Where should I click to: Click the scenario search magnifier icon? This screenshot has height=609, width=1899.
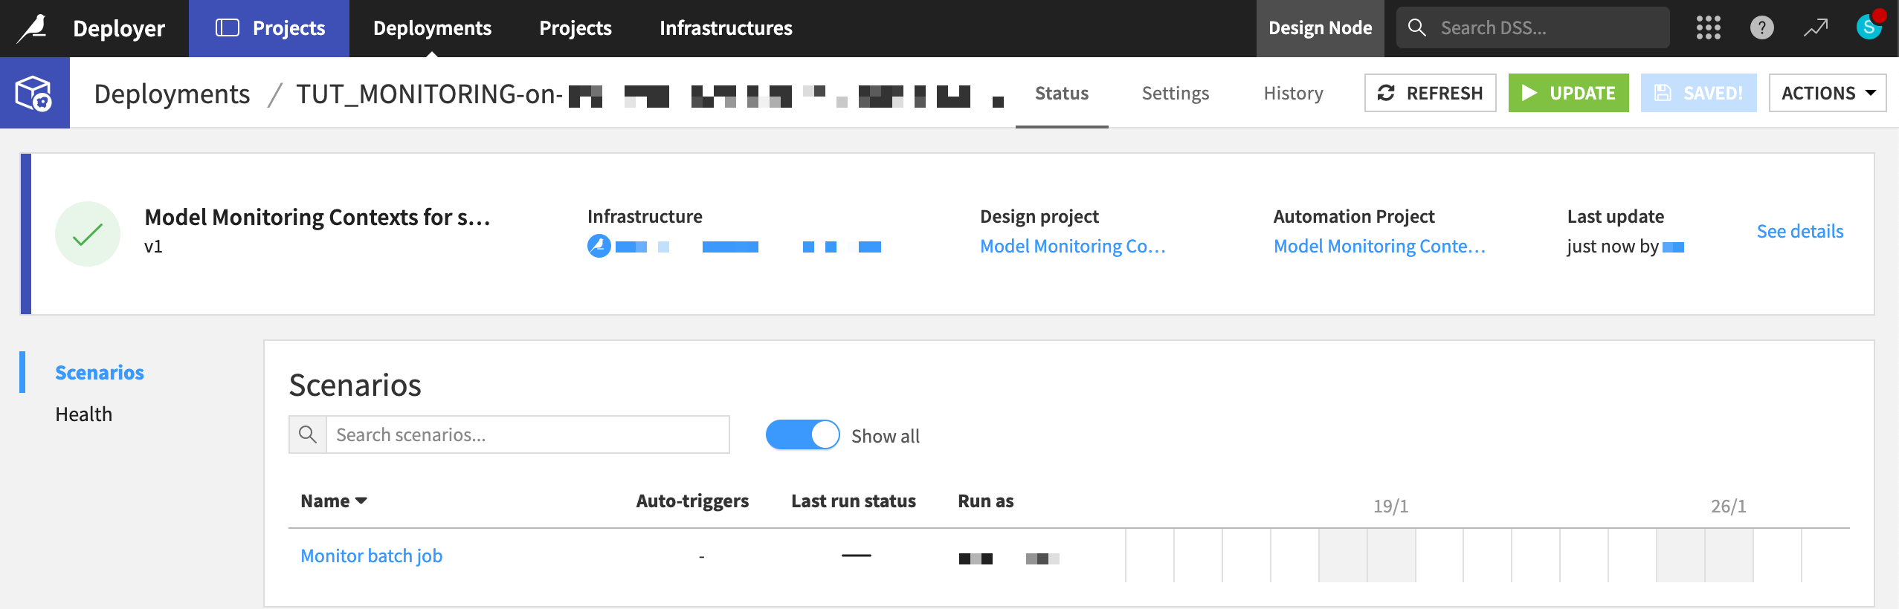[308, 434]
